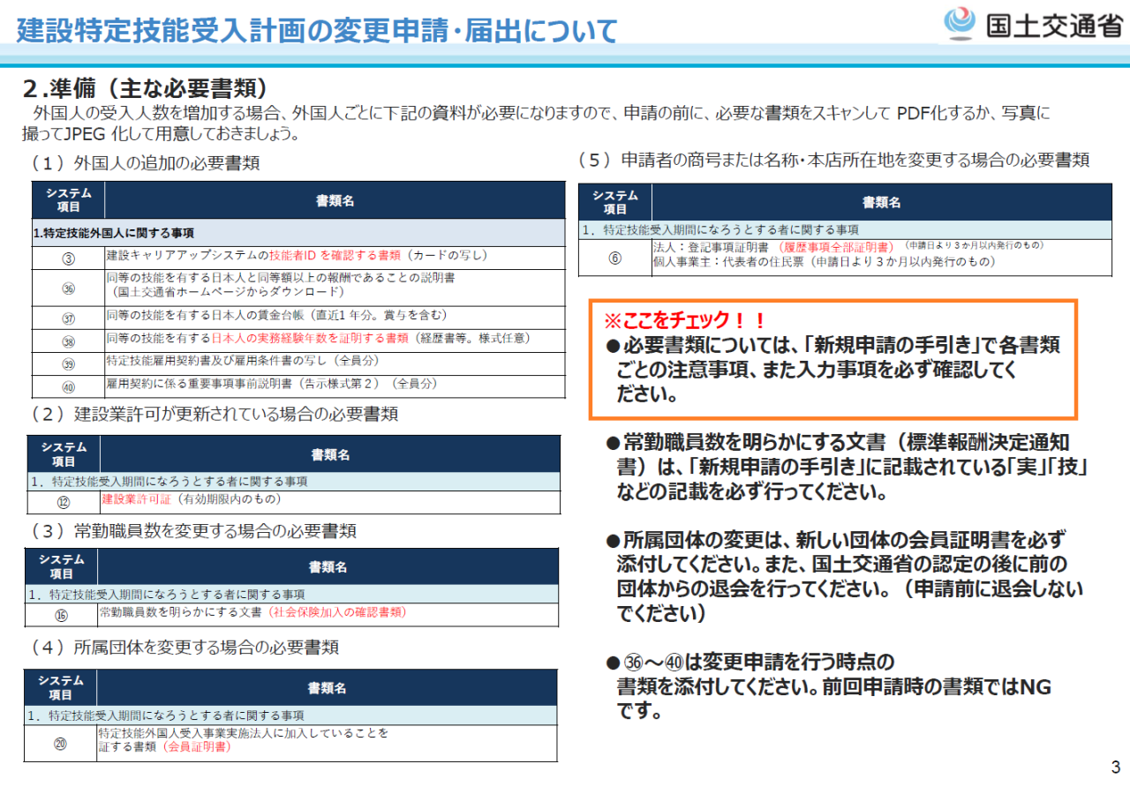Click red text 建設業許可証

137,499
